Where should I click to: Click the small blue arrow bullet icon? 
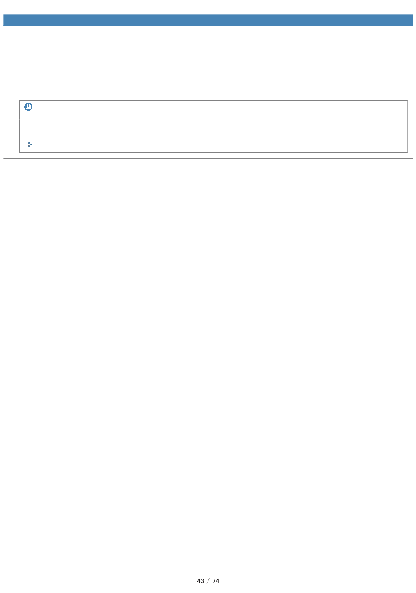pyautogui.click(x=30, y=144)
